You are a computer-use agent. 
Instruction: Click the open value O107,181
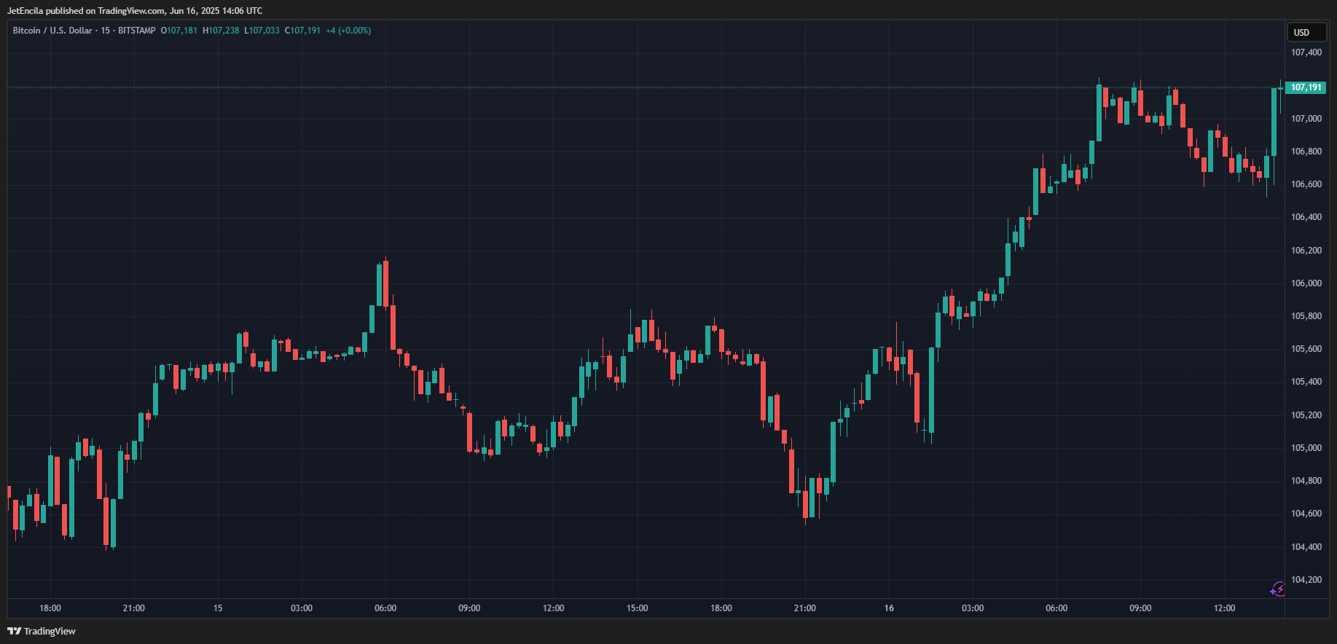[179, 31]
